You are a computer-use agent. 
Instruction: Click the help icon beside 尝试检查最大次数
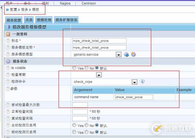click(x=8, y=105)
